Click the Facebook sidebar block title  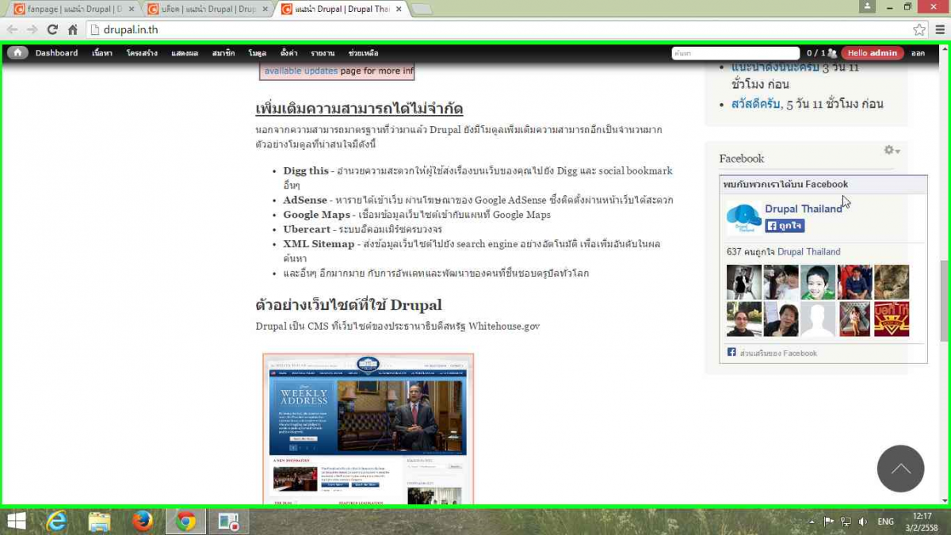pyautogui.click(x=742, y=159)
